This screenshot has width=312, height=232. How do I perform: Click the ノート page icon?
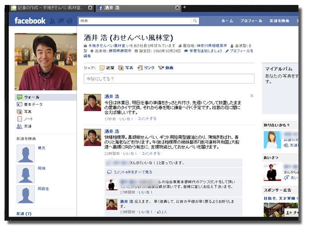coord(19,119)
